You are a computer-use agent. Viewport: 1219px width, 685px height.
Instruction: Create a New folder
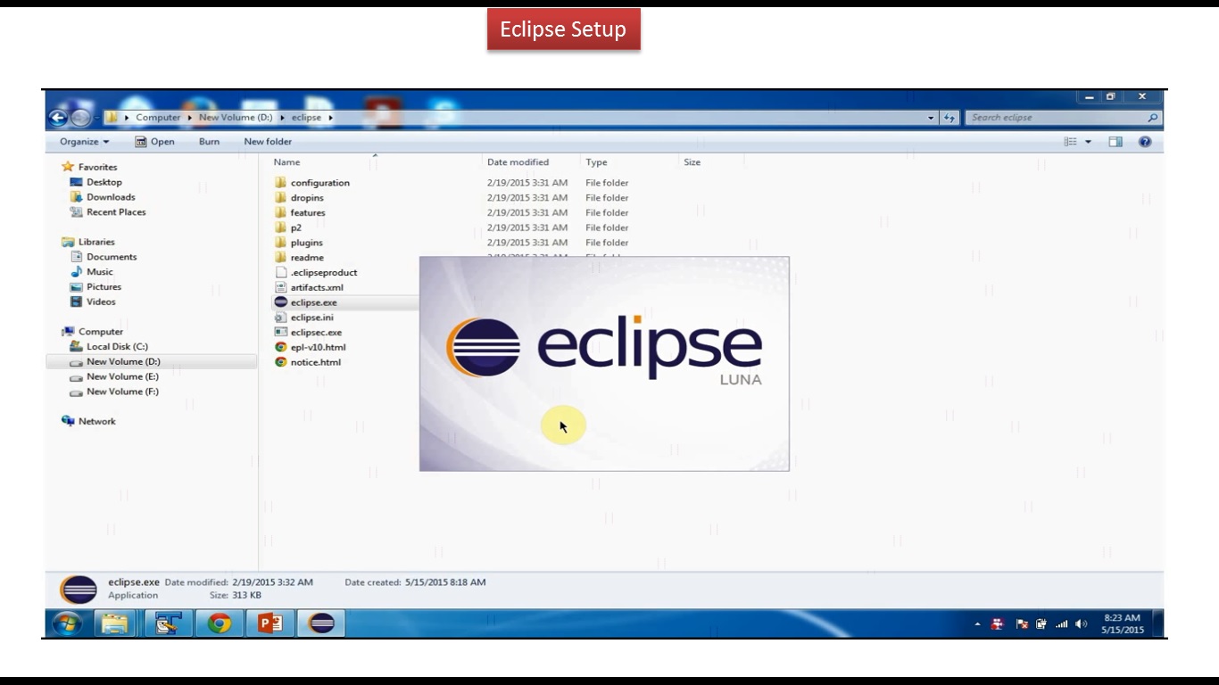pyautogui.click(x=268, y=142)
